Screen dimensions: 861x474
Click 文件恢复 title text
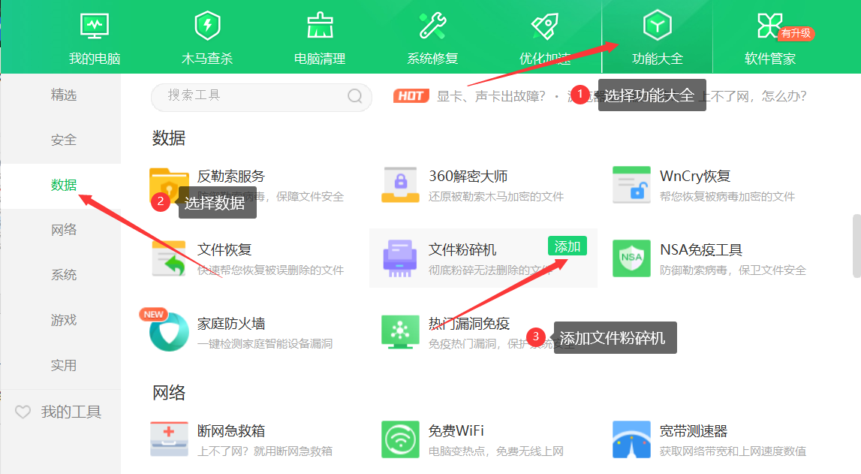click(x=224, y=250)
